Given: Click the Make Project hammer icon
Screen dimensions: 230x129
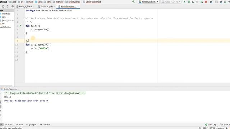Looking at the screenshot, I should point(133,2).
